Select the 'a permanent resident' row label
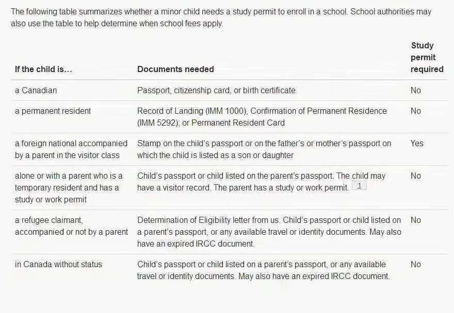The height and width of the screenshot is (313, 454). click(x=53, y=111)
